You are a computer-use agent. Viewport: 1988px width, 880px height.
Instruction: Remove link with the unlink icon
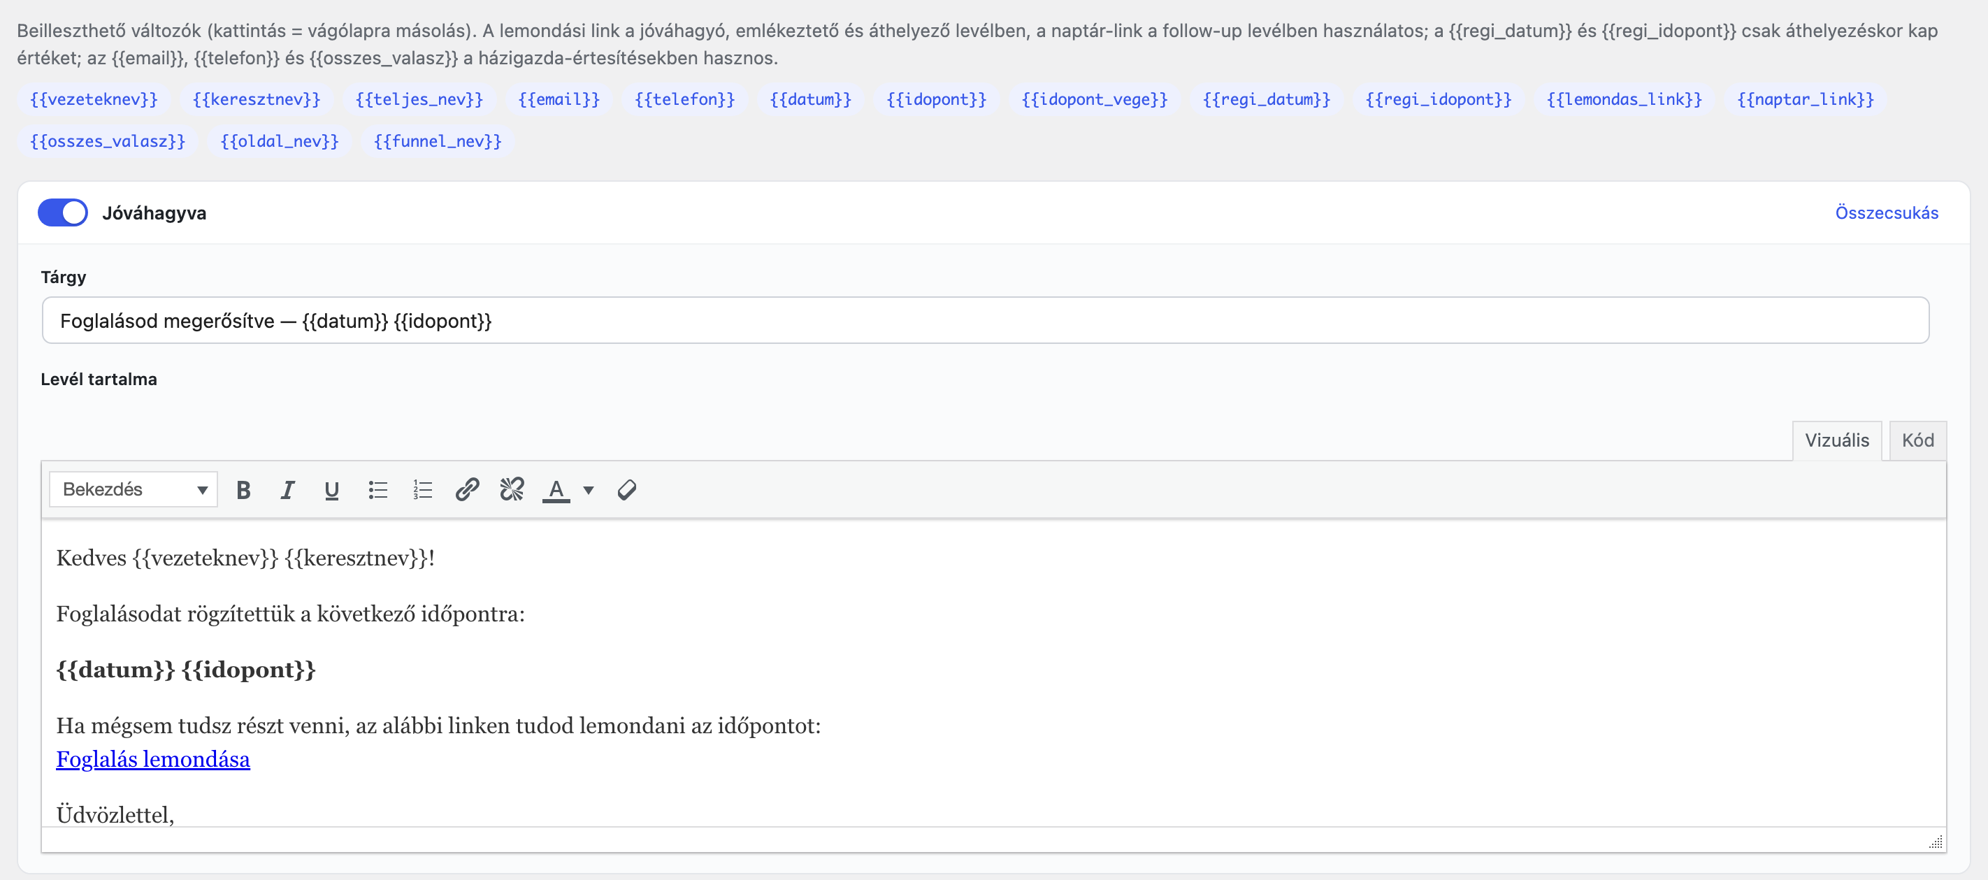click(512, 489)
